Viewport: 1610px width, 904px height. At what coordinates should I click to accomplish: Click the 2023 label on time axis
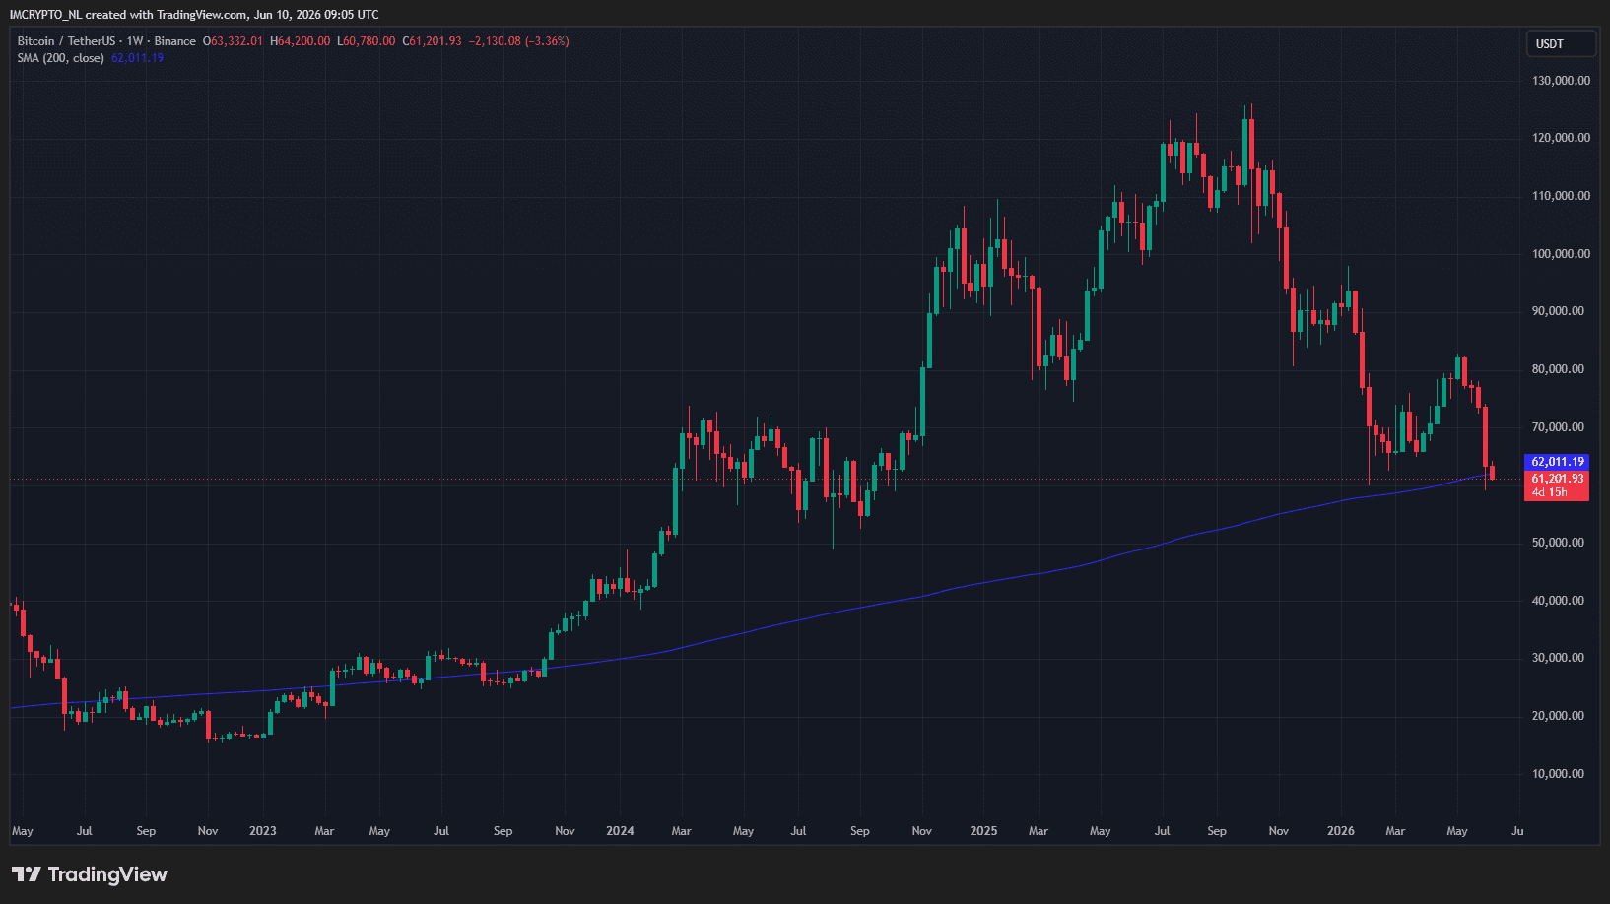[263, 831]
